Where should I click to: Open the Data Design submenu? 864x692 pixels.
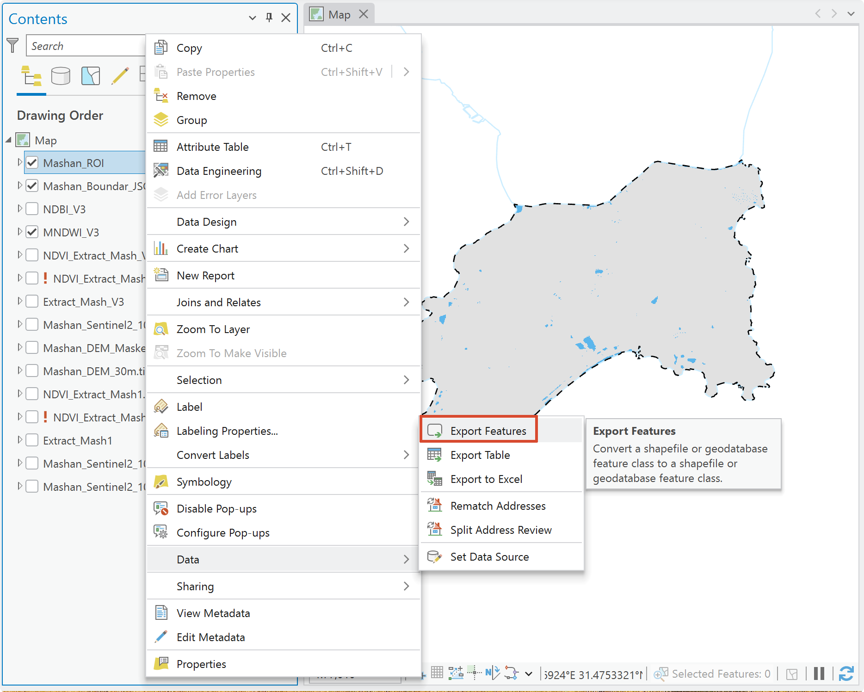tap(284, 222)
